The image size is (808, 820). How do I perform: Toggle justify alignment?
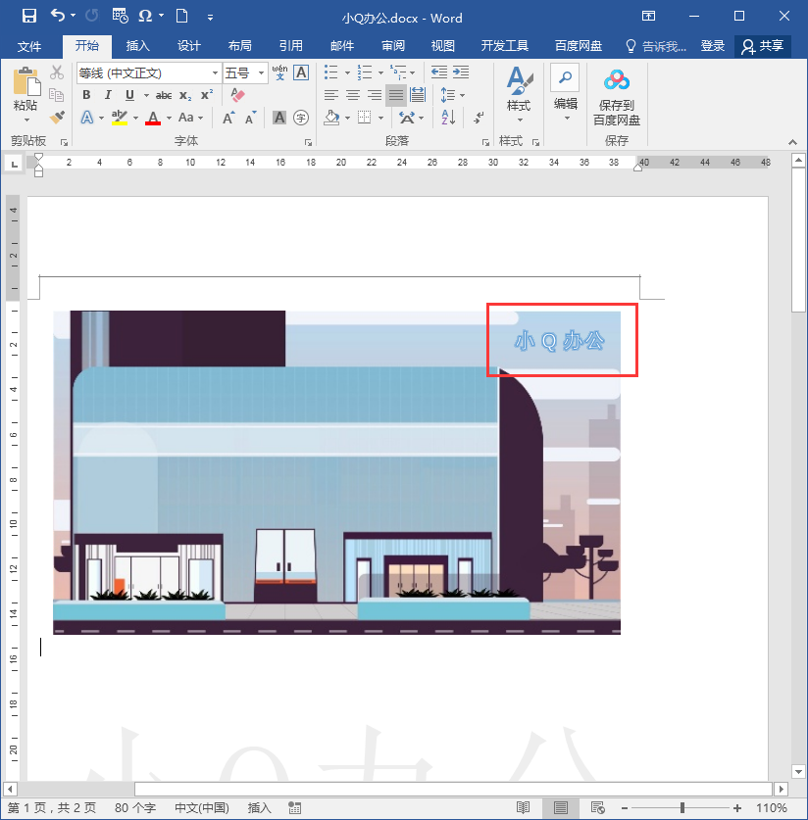tap(396, 95)
